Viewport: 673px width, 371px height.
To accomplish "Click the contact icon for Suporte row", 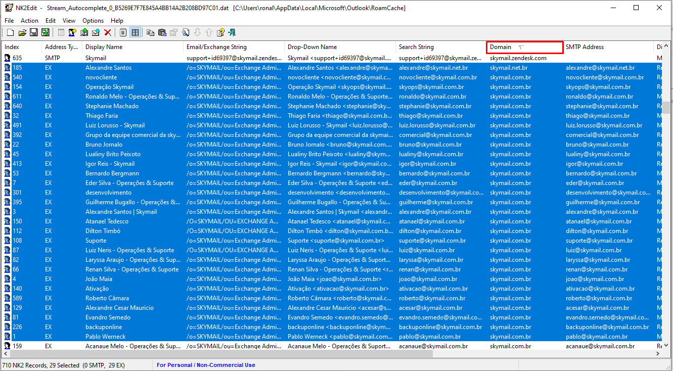I will click(x=8, y=241).
